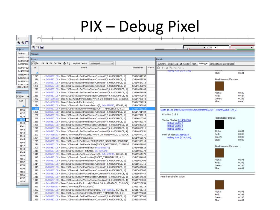280x210 pixels.
Task: Select event row 1323 DrawPrimitive
Action: (x=93, y=193)
